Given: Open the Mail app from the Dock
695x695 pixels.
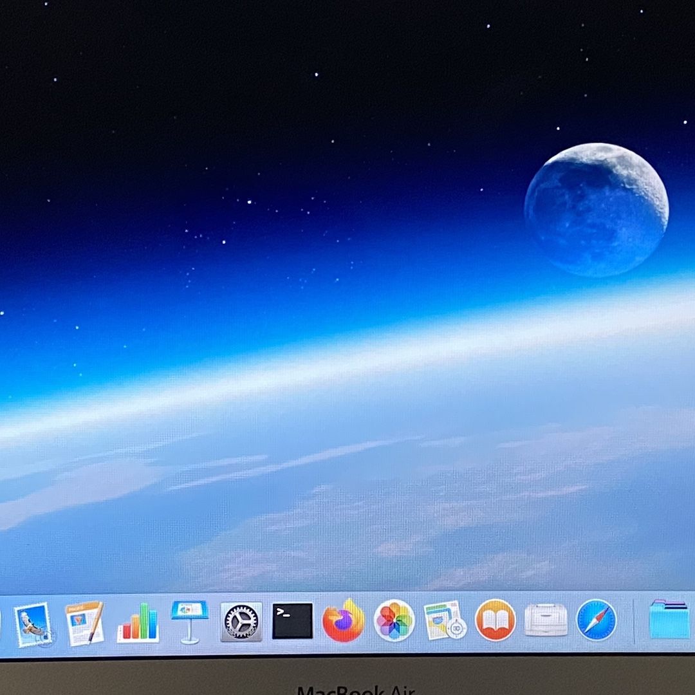Looking at the screenshot, I should coord(33,624).
